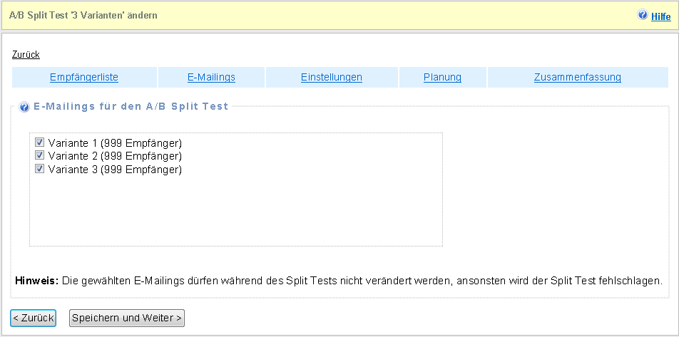This screenshot has width=679, height=337.
Task: Open the Hilfe link
Action: [660, 16]
